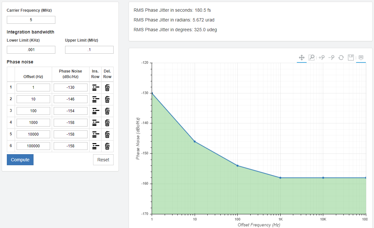Click the 'Integration bandwidth' heading
The width and height of the screenshot is (374, 228).
click(x=30, y=32)
